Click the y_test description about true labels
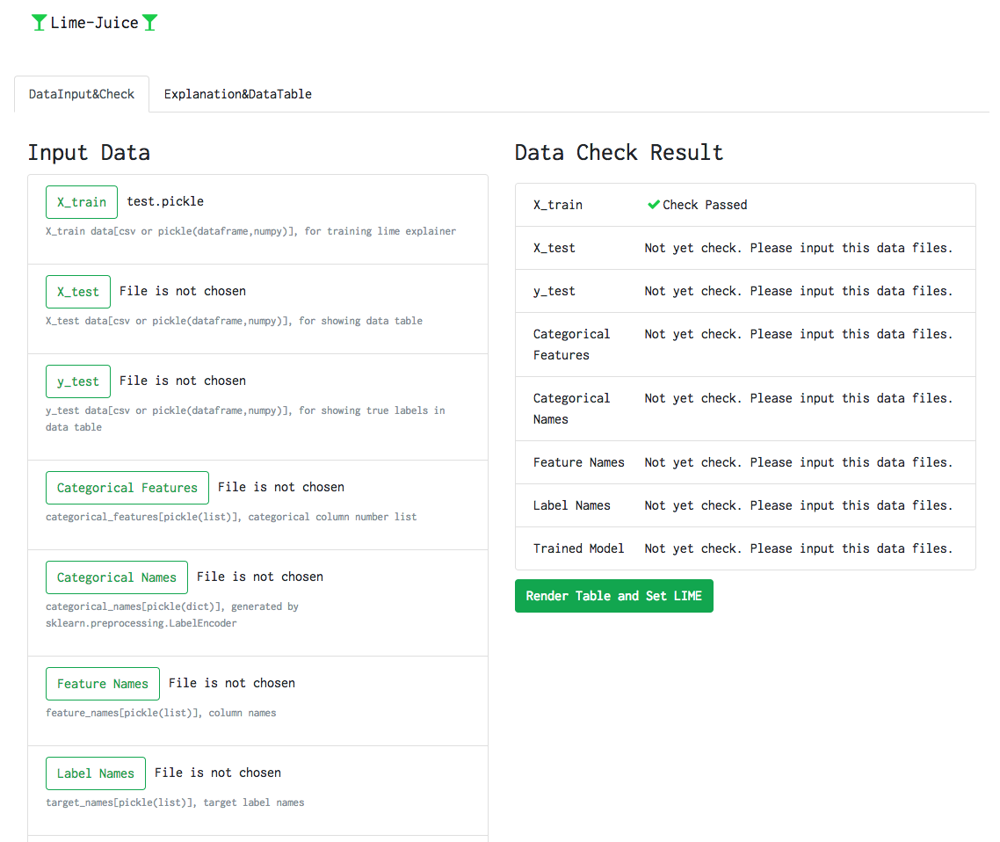Screen dimensions: 1000x842 tap(245, 419)
